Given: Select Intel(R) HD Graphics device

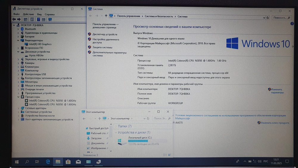Looking at the screenshot, I should click(40, 44).
